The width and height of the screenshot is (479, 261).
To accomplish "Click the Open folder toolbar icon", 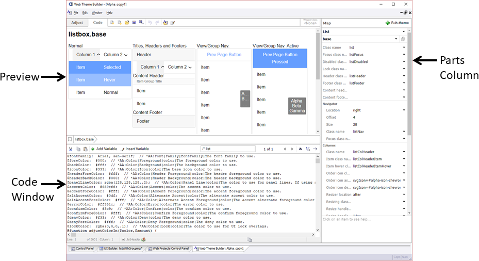I will pos(127,23).
